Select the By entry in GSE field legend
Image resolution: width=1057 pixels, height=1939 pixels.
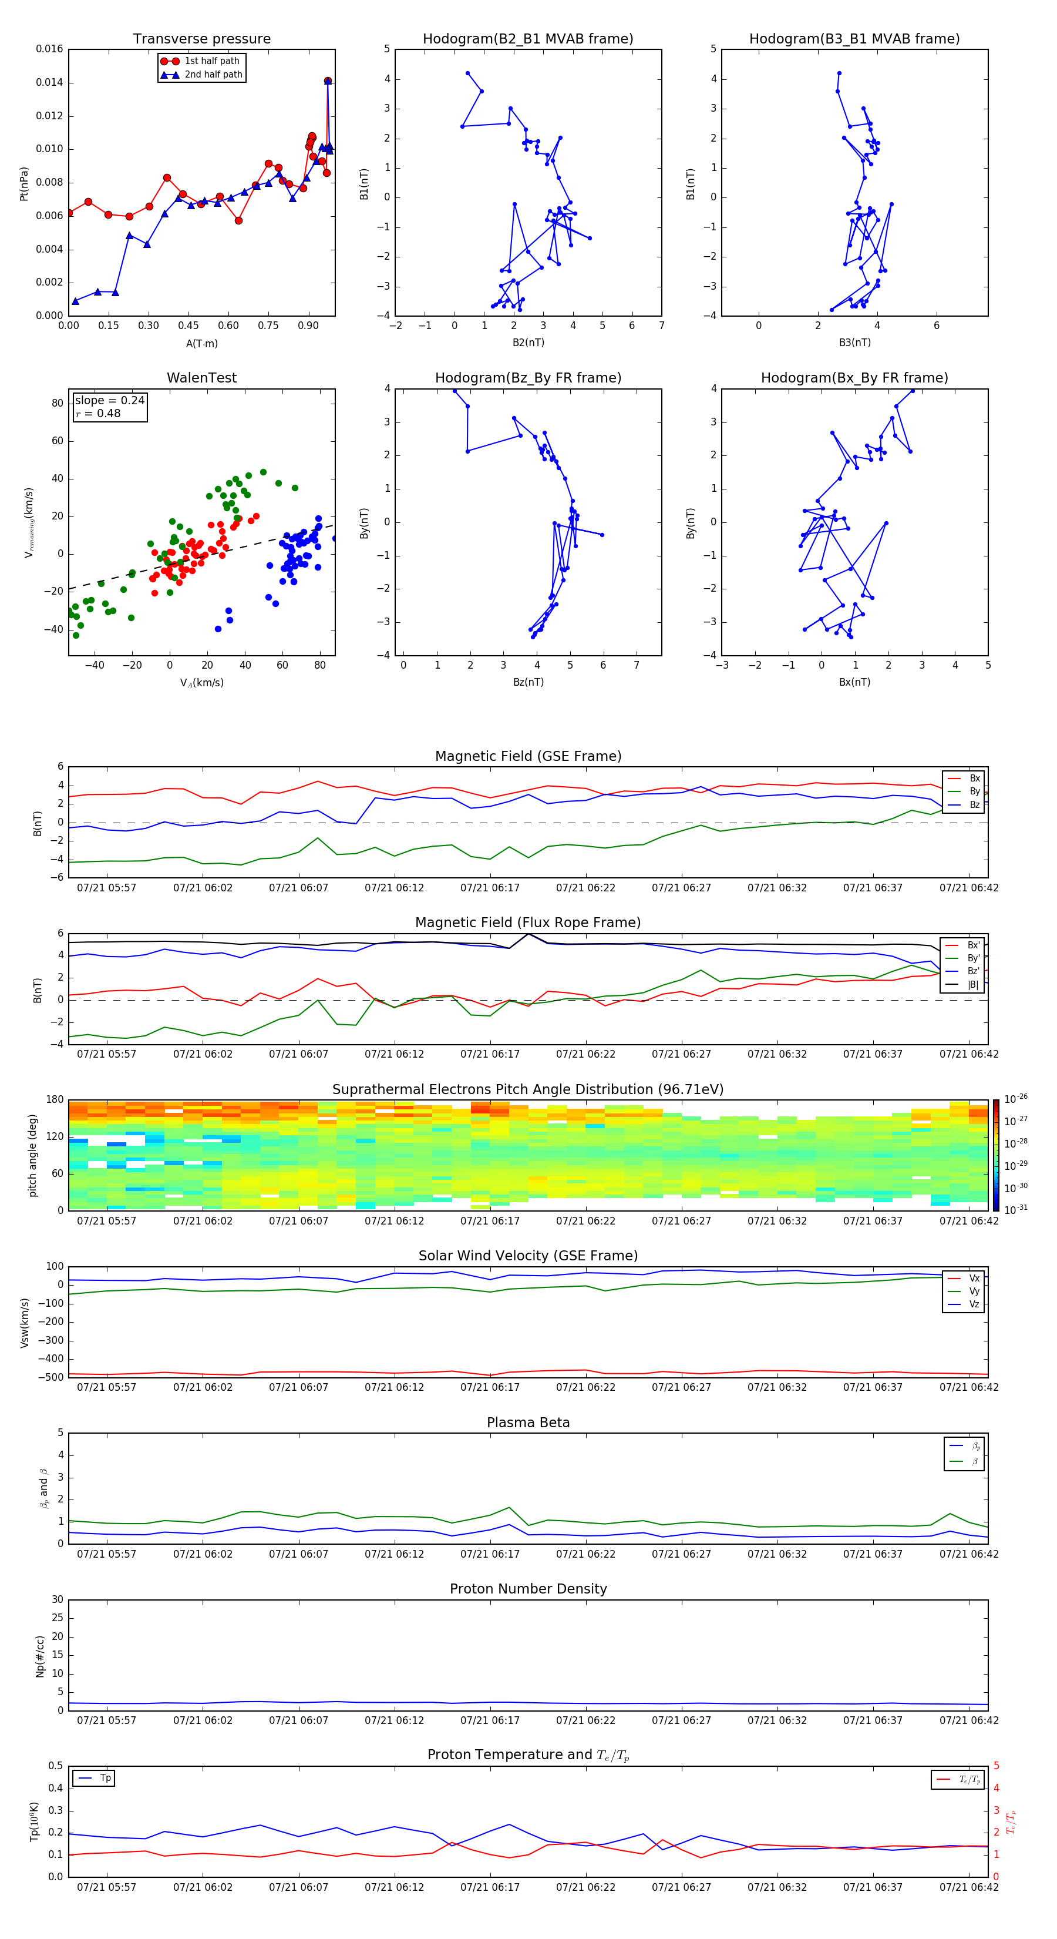[x=964, y=792]
